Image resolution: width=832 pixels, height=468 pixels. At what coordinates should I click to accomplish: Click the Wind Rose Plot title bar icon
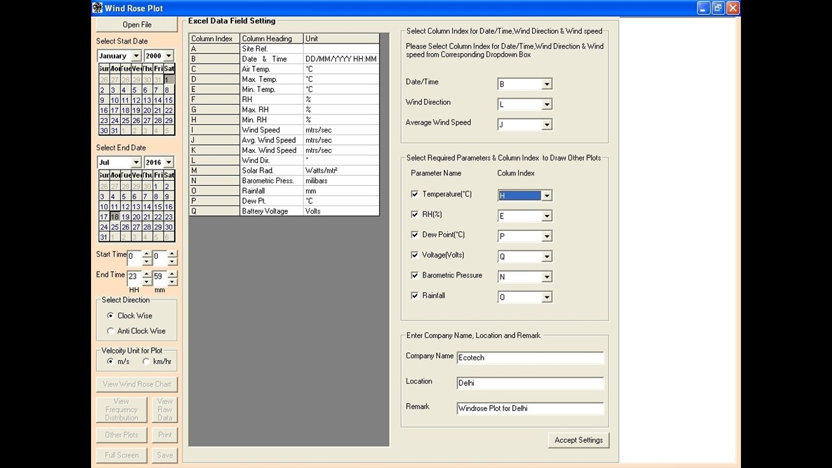pos(97,8)
